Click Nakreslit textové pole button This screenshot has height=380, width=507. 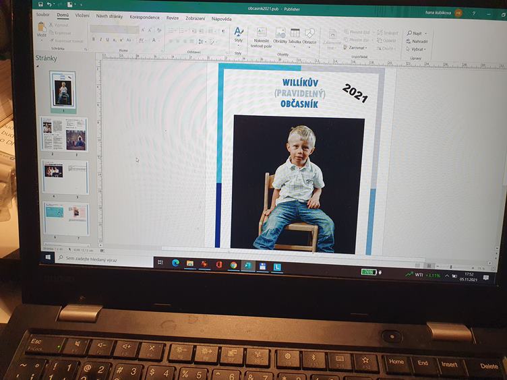tap(262, 38)
